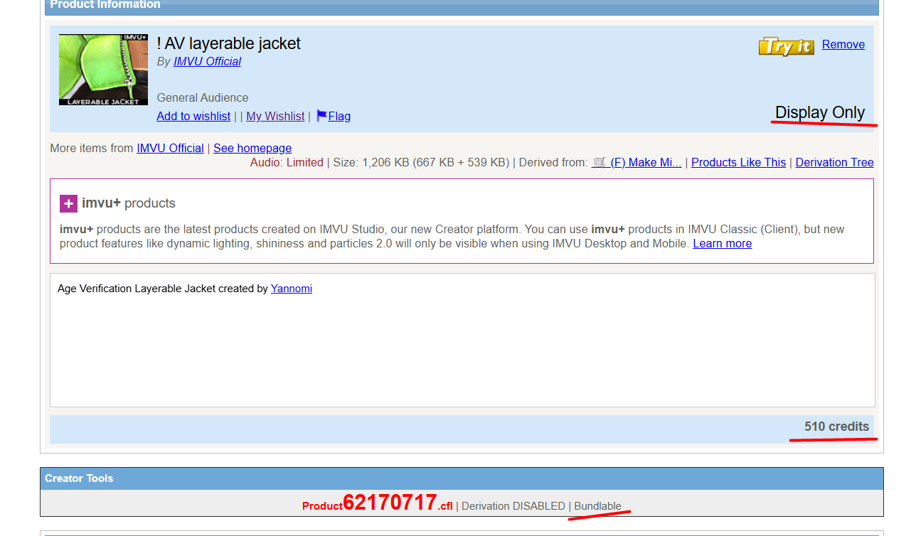Click the cart icon beside Derived from

tap(599, 162)
